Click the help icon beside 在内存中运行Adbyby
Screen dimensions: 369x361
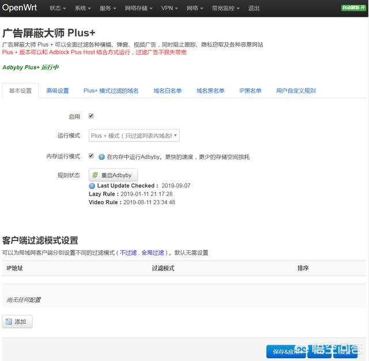tap(101, 157)
